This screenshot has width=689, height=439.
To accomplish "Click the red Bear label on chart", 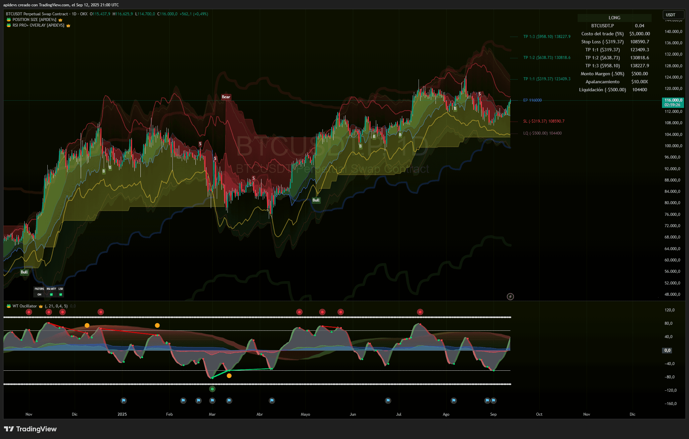I will pos(226,97).
